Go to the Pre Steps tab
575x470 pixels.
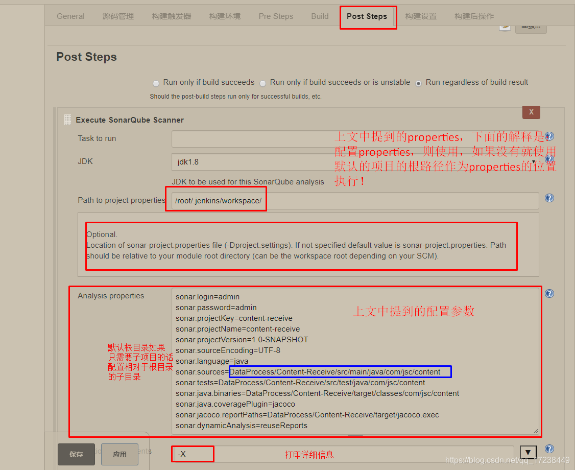tap(276, 16)
